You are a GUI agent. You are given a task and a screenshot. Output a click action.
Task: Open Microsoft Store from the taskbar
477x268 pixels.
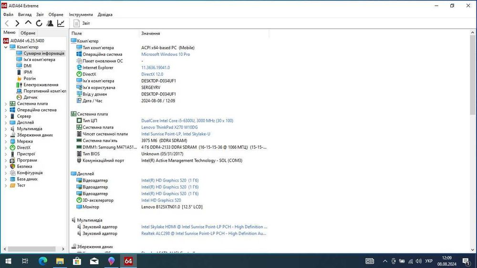pos(77,261)
